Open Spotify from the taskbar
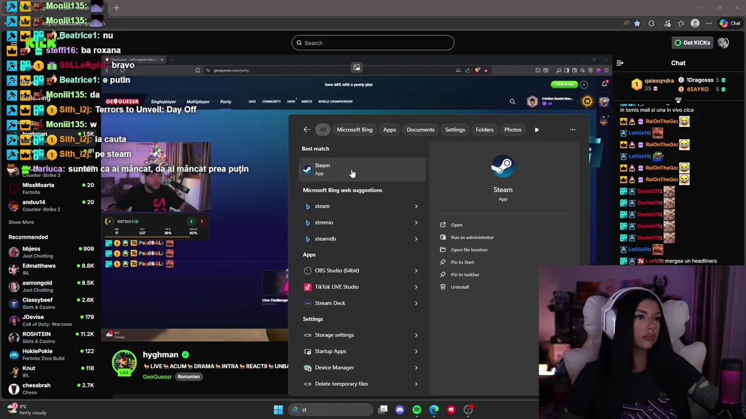 click(x=417, y=410)
